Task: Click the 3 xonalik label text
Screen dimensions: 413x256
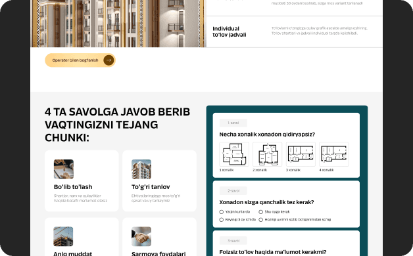Action: 293,170
